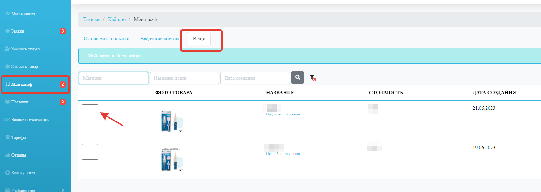This screenshot has width=541, height=192.
Task: Click money icon beside Баланс и транзакции
Action: pos(8,120)
